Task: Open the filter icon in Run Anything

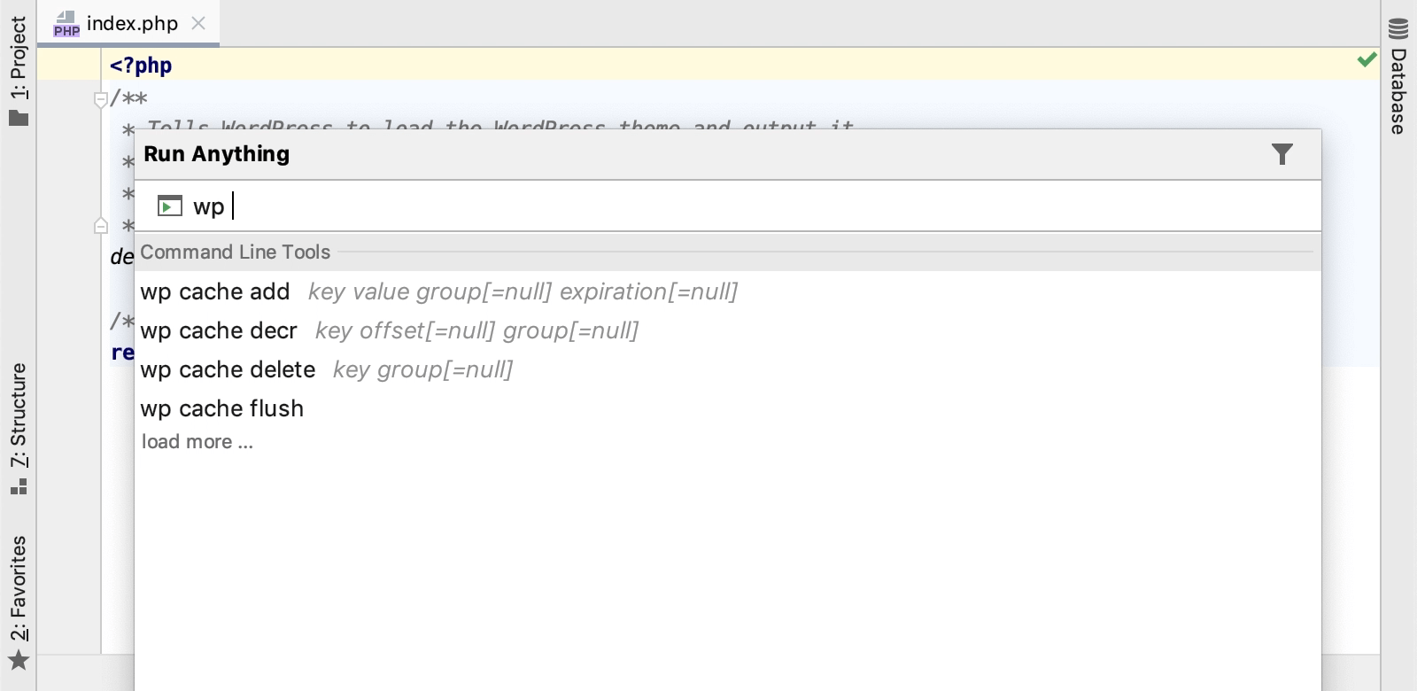Action: coord(1282,154)
